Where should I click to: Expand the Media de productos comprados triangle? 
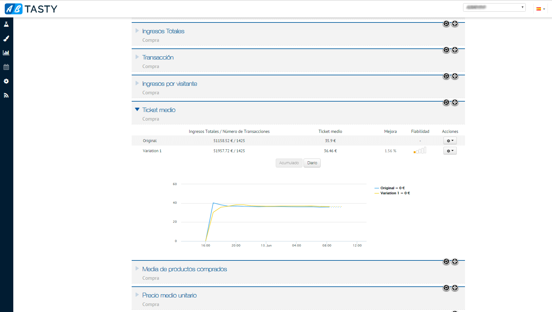click(137, 269)
